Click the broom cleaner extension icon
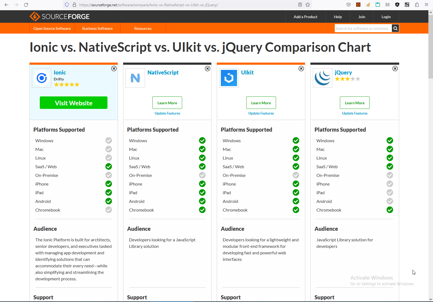This screenshot has width=433, height=302. tap(368, 5)
